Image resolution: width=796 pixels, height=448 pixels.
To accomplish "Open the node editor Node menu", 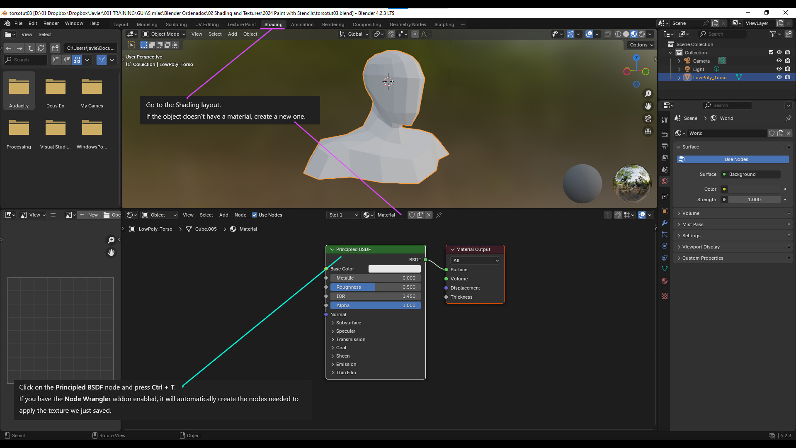I will coord(240,215).
